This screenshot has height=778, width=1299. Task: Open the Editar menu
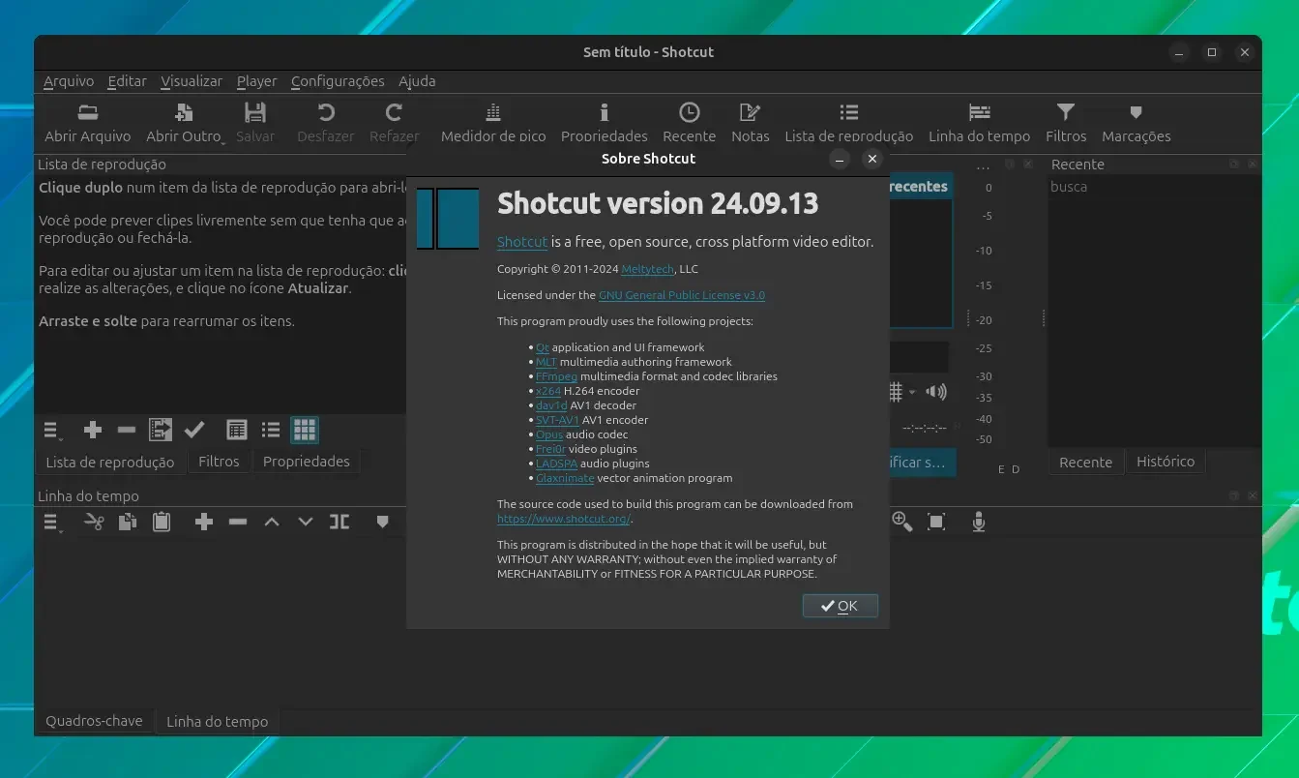click(127, 81)
